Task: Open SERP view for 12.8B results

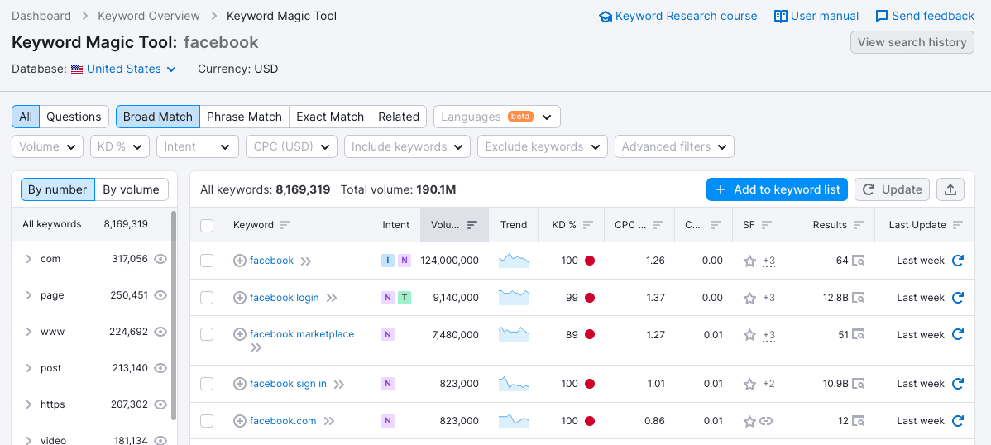Action: click(x=858, y=298)
